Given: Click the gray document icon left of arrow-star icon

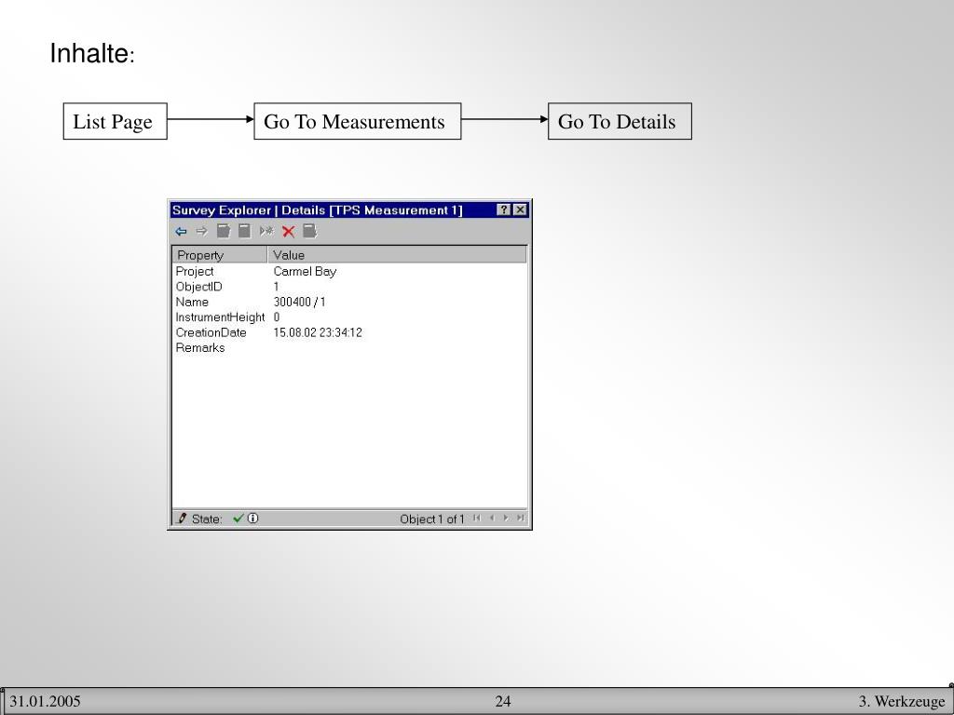Looking at the screenshot, I should click(245, 231).
